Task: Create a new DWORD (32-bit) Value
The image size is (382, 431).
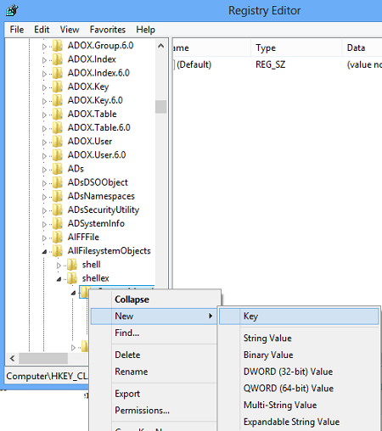Action: [299, 372]
